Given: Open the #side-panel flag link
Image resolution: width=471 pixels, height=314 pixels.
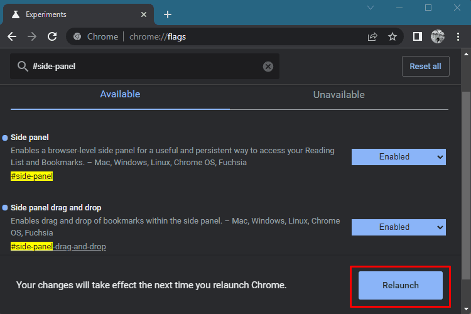Looking at the screenshot, I should click(x=31, y=176).
